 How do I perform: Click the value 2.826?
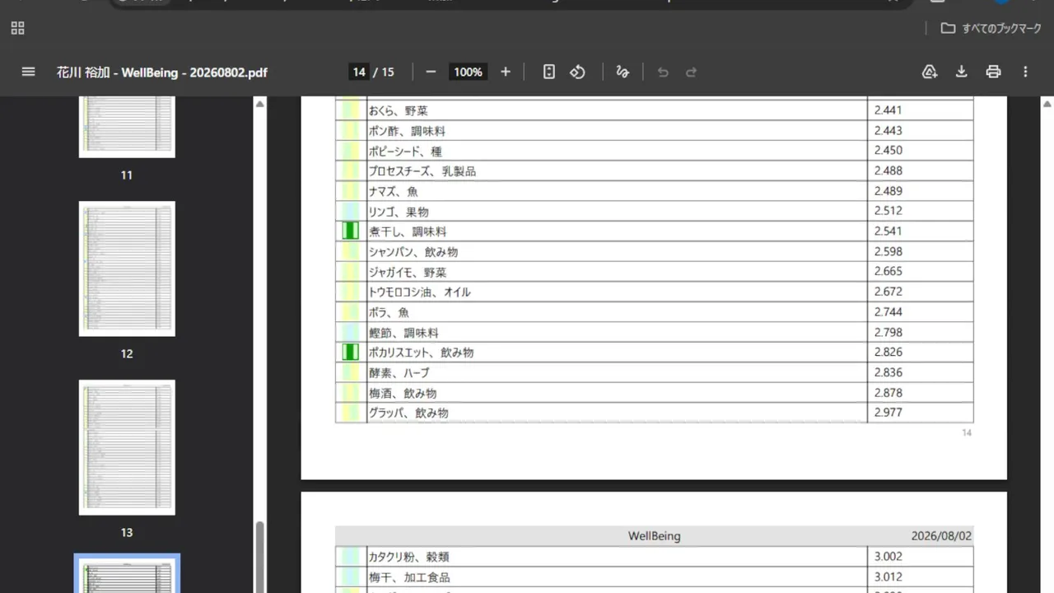pyautogui.click(x=888, y=353)
